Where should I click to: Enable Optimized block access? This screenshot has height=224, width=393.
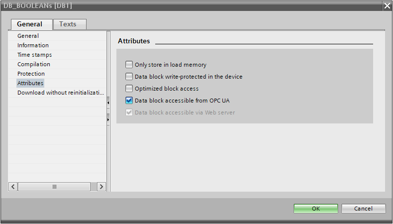coord(129,89)
